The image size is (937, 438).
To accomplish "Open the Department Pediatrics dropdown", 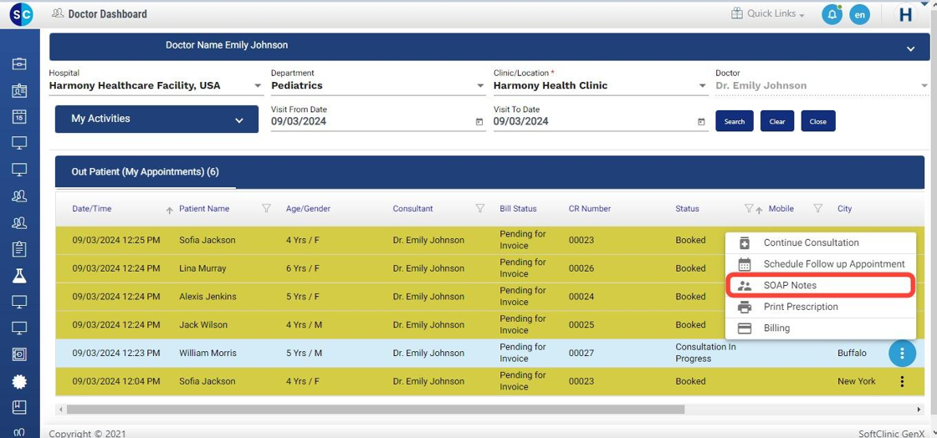I will click(480, 86).
